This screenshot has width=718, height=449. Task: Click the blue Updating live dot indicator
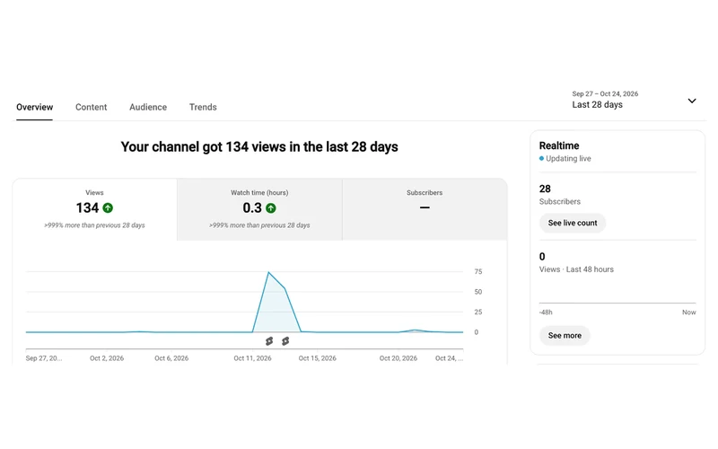(541, 159)
